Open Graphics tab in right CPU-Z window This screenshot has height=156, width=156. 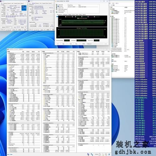coord(44,3)
